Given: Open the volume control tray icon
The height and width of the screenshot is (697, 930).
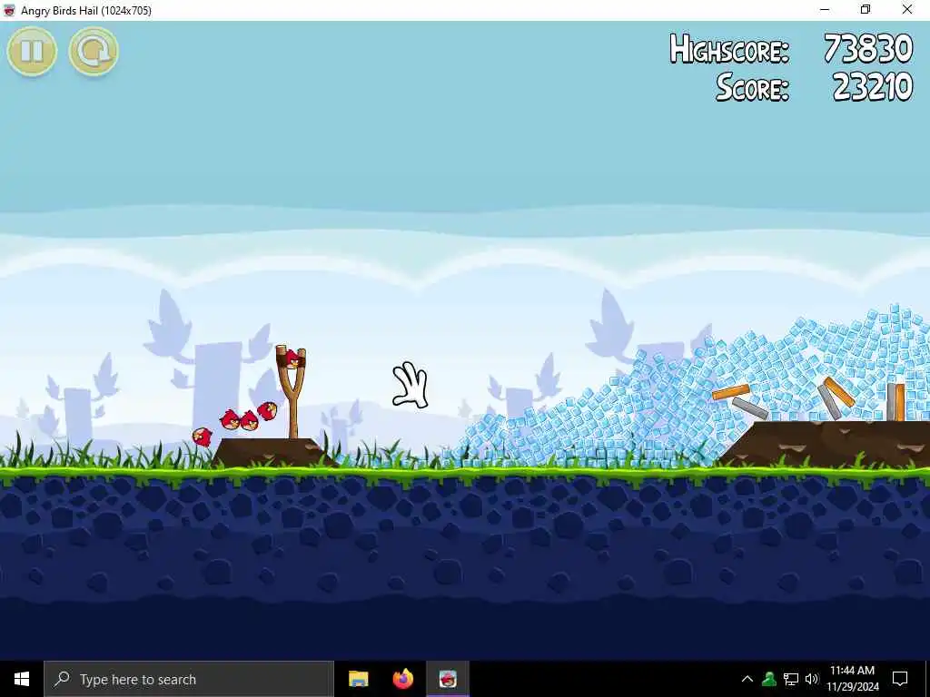Looking at the screenshot, I should 812,679.
